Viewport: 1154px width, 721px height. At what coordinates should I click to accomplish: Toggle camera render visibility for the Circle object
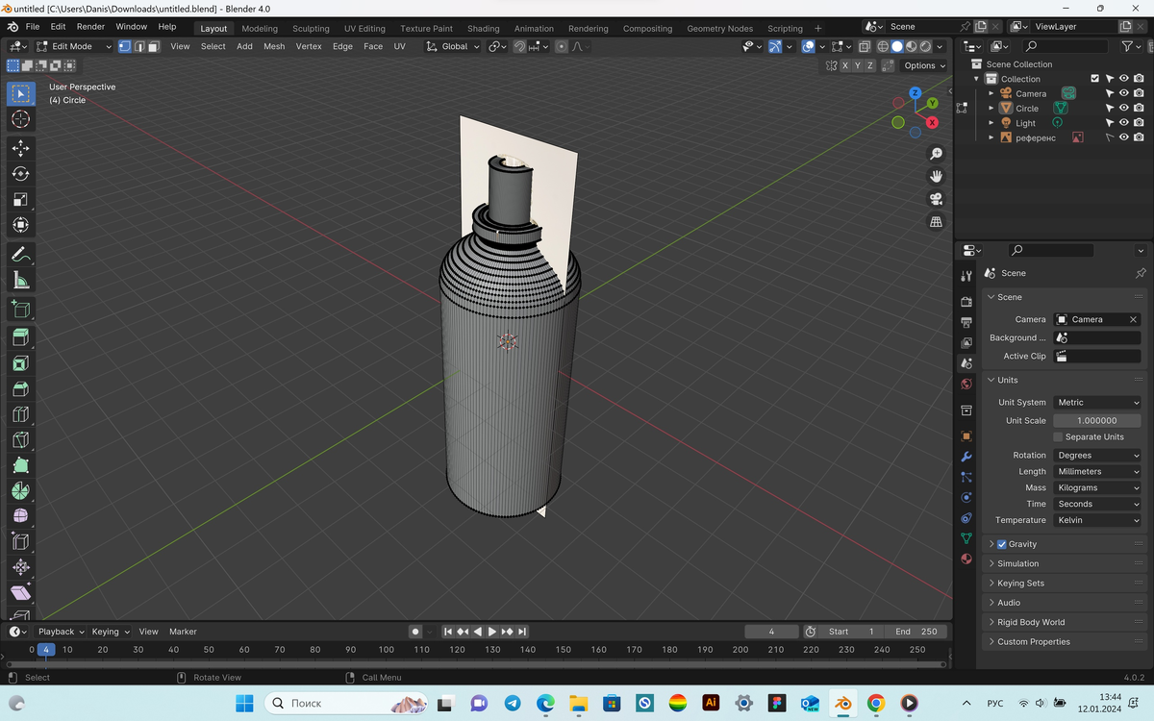[x=1138, y=108]
